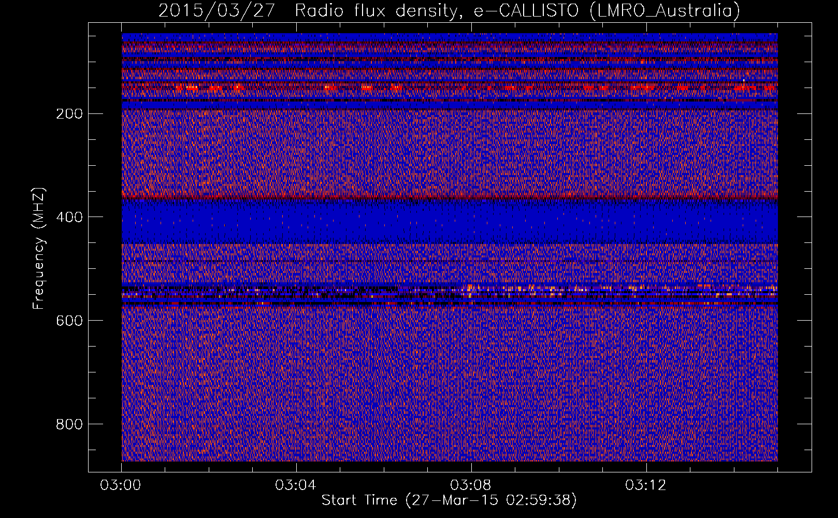The height and width of the screenshot is (518, 838).
Task: Click the 03:12 time tick label
Action: pyautogui.click(x=646, y=485)
